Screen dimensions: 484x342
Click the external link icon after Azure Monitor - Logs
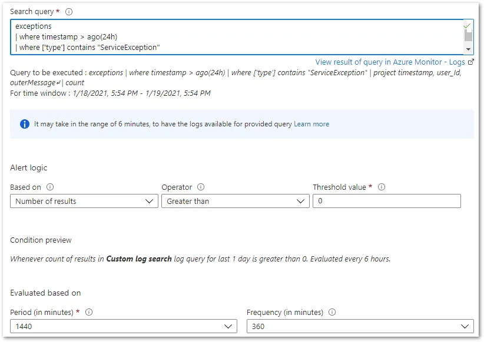[x=470, y=62]
